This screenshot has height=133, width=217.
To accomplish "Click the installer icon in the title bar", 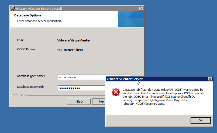I will tap(12, 9).
